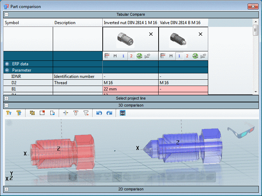This screenshot has width=262, height=196.
Task: Click the redo arrow in 3D toolbar
Action: pyautogui.click(x=109, y=113)
